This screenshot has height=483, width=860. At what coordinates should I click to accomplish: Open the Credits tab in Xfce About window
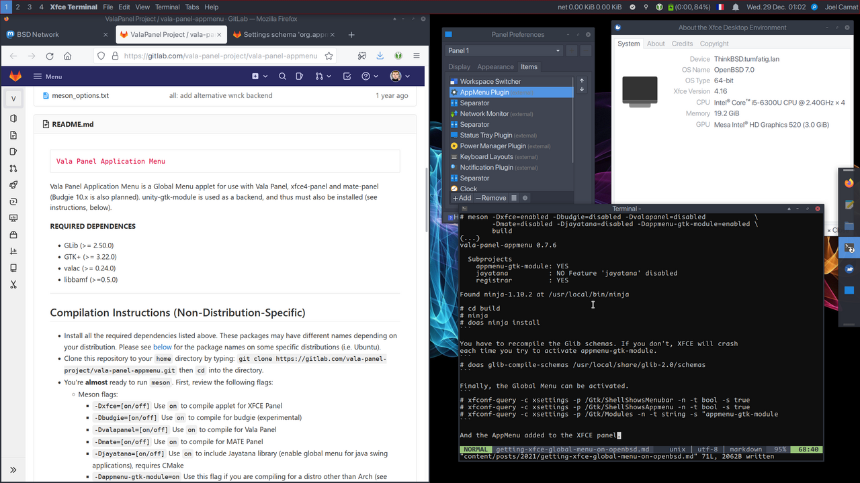(x=682, y=44)
